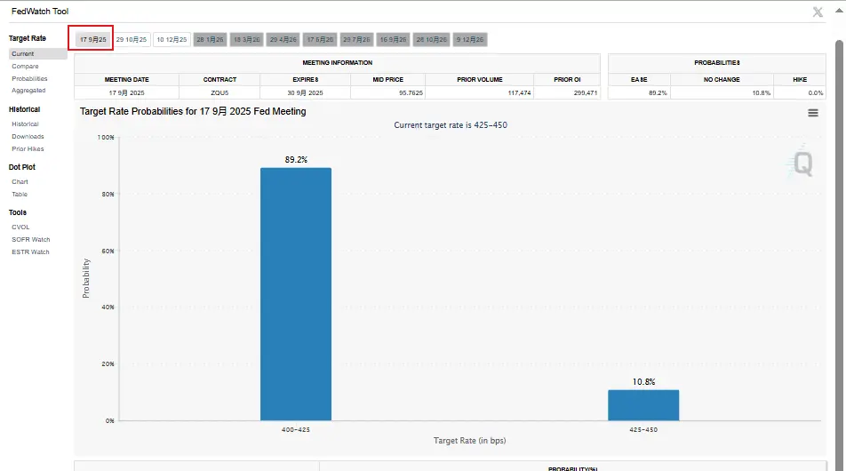Select the 16 9月26 meeting tab
Viewport: 846px width, 471px height.
(393, 39)
